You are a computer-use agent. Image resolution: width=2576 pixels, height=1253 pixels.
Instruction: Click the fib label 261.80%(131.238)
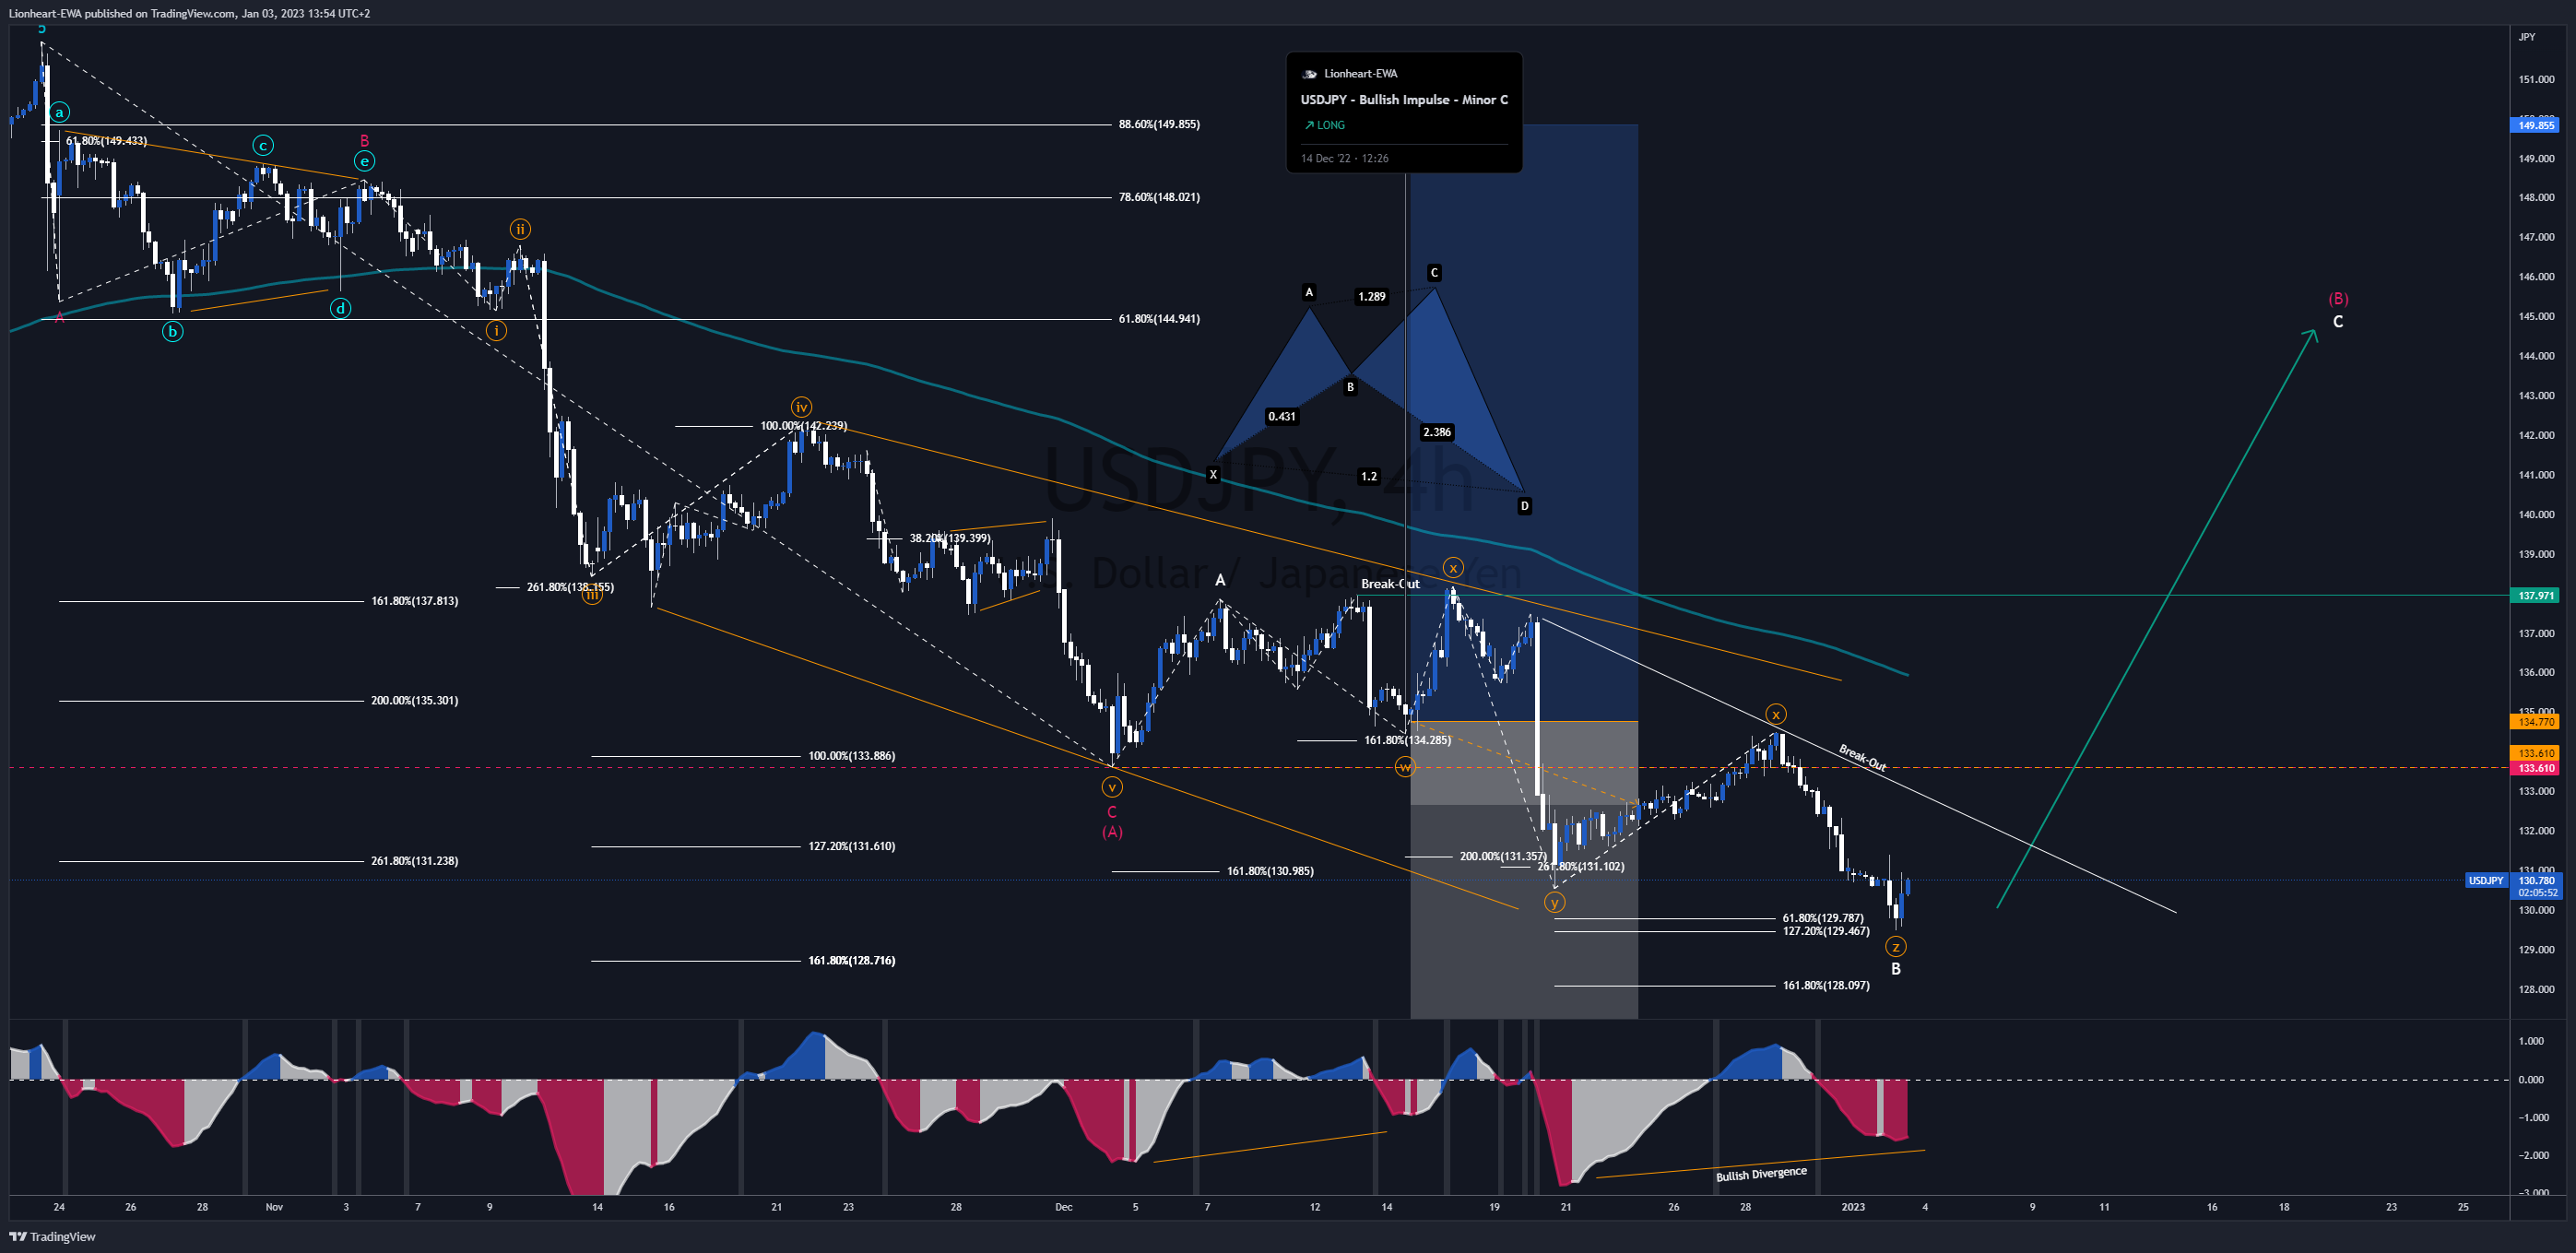[414, 861]
